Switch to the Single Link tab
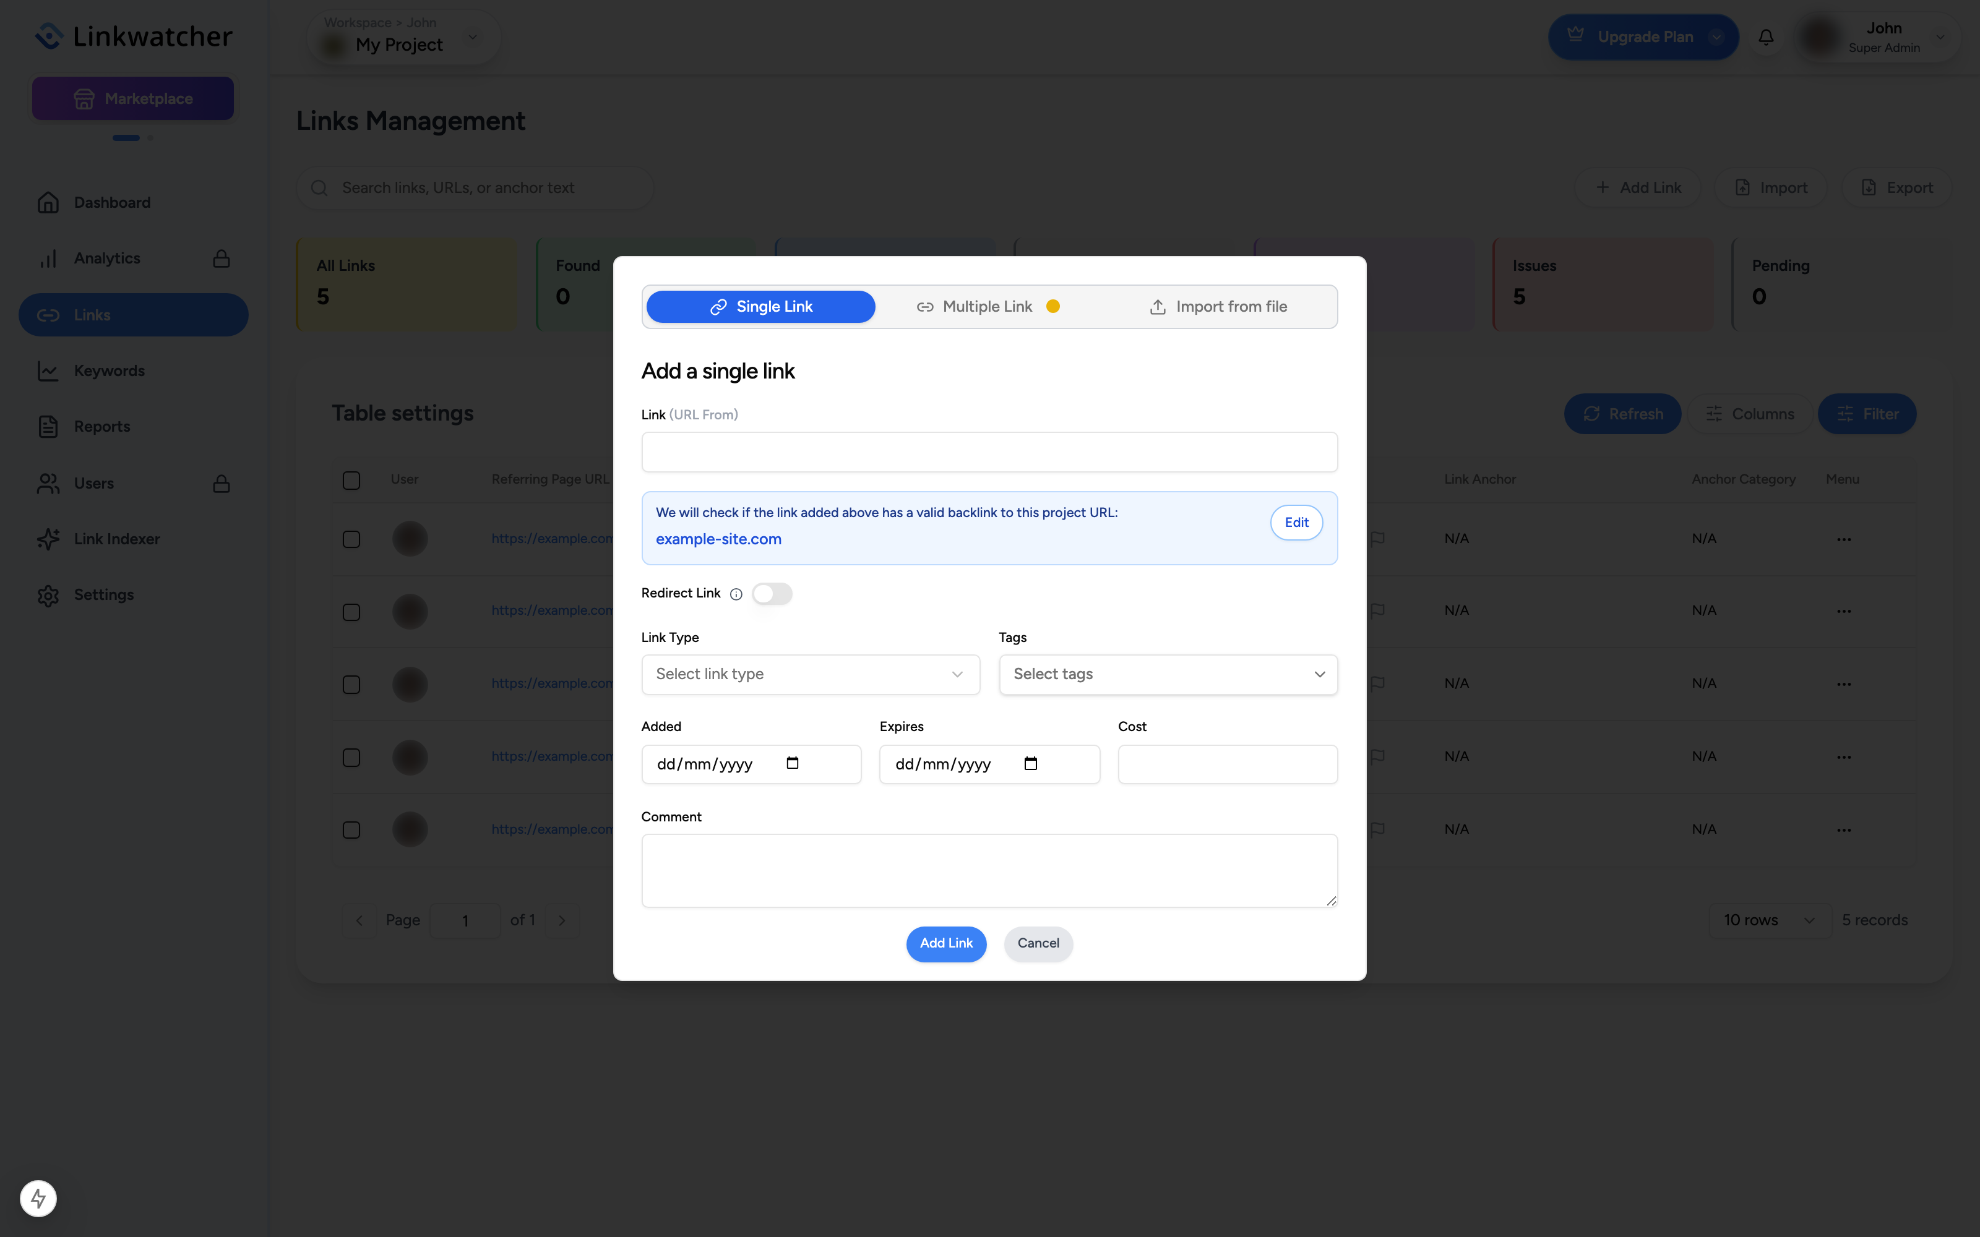 tap(761, 307)
